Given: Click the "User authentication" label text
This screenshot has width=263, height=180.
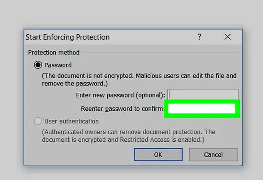Looking at the screenshot, I should pyautogui.click(x=72, y=121).
